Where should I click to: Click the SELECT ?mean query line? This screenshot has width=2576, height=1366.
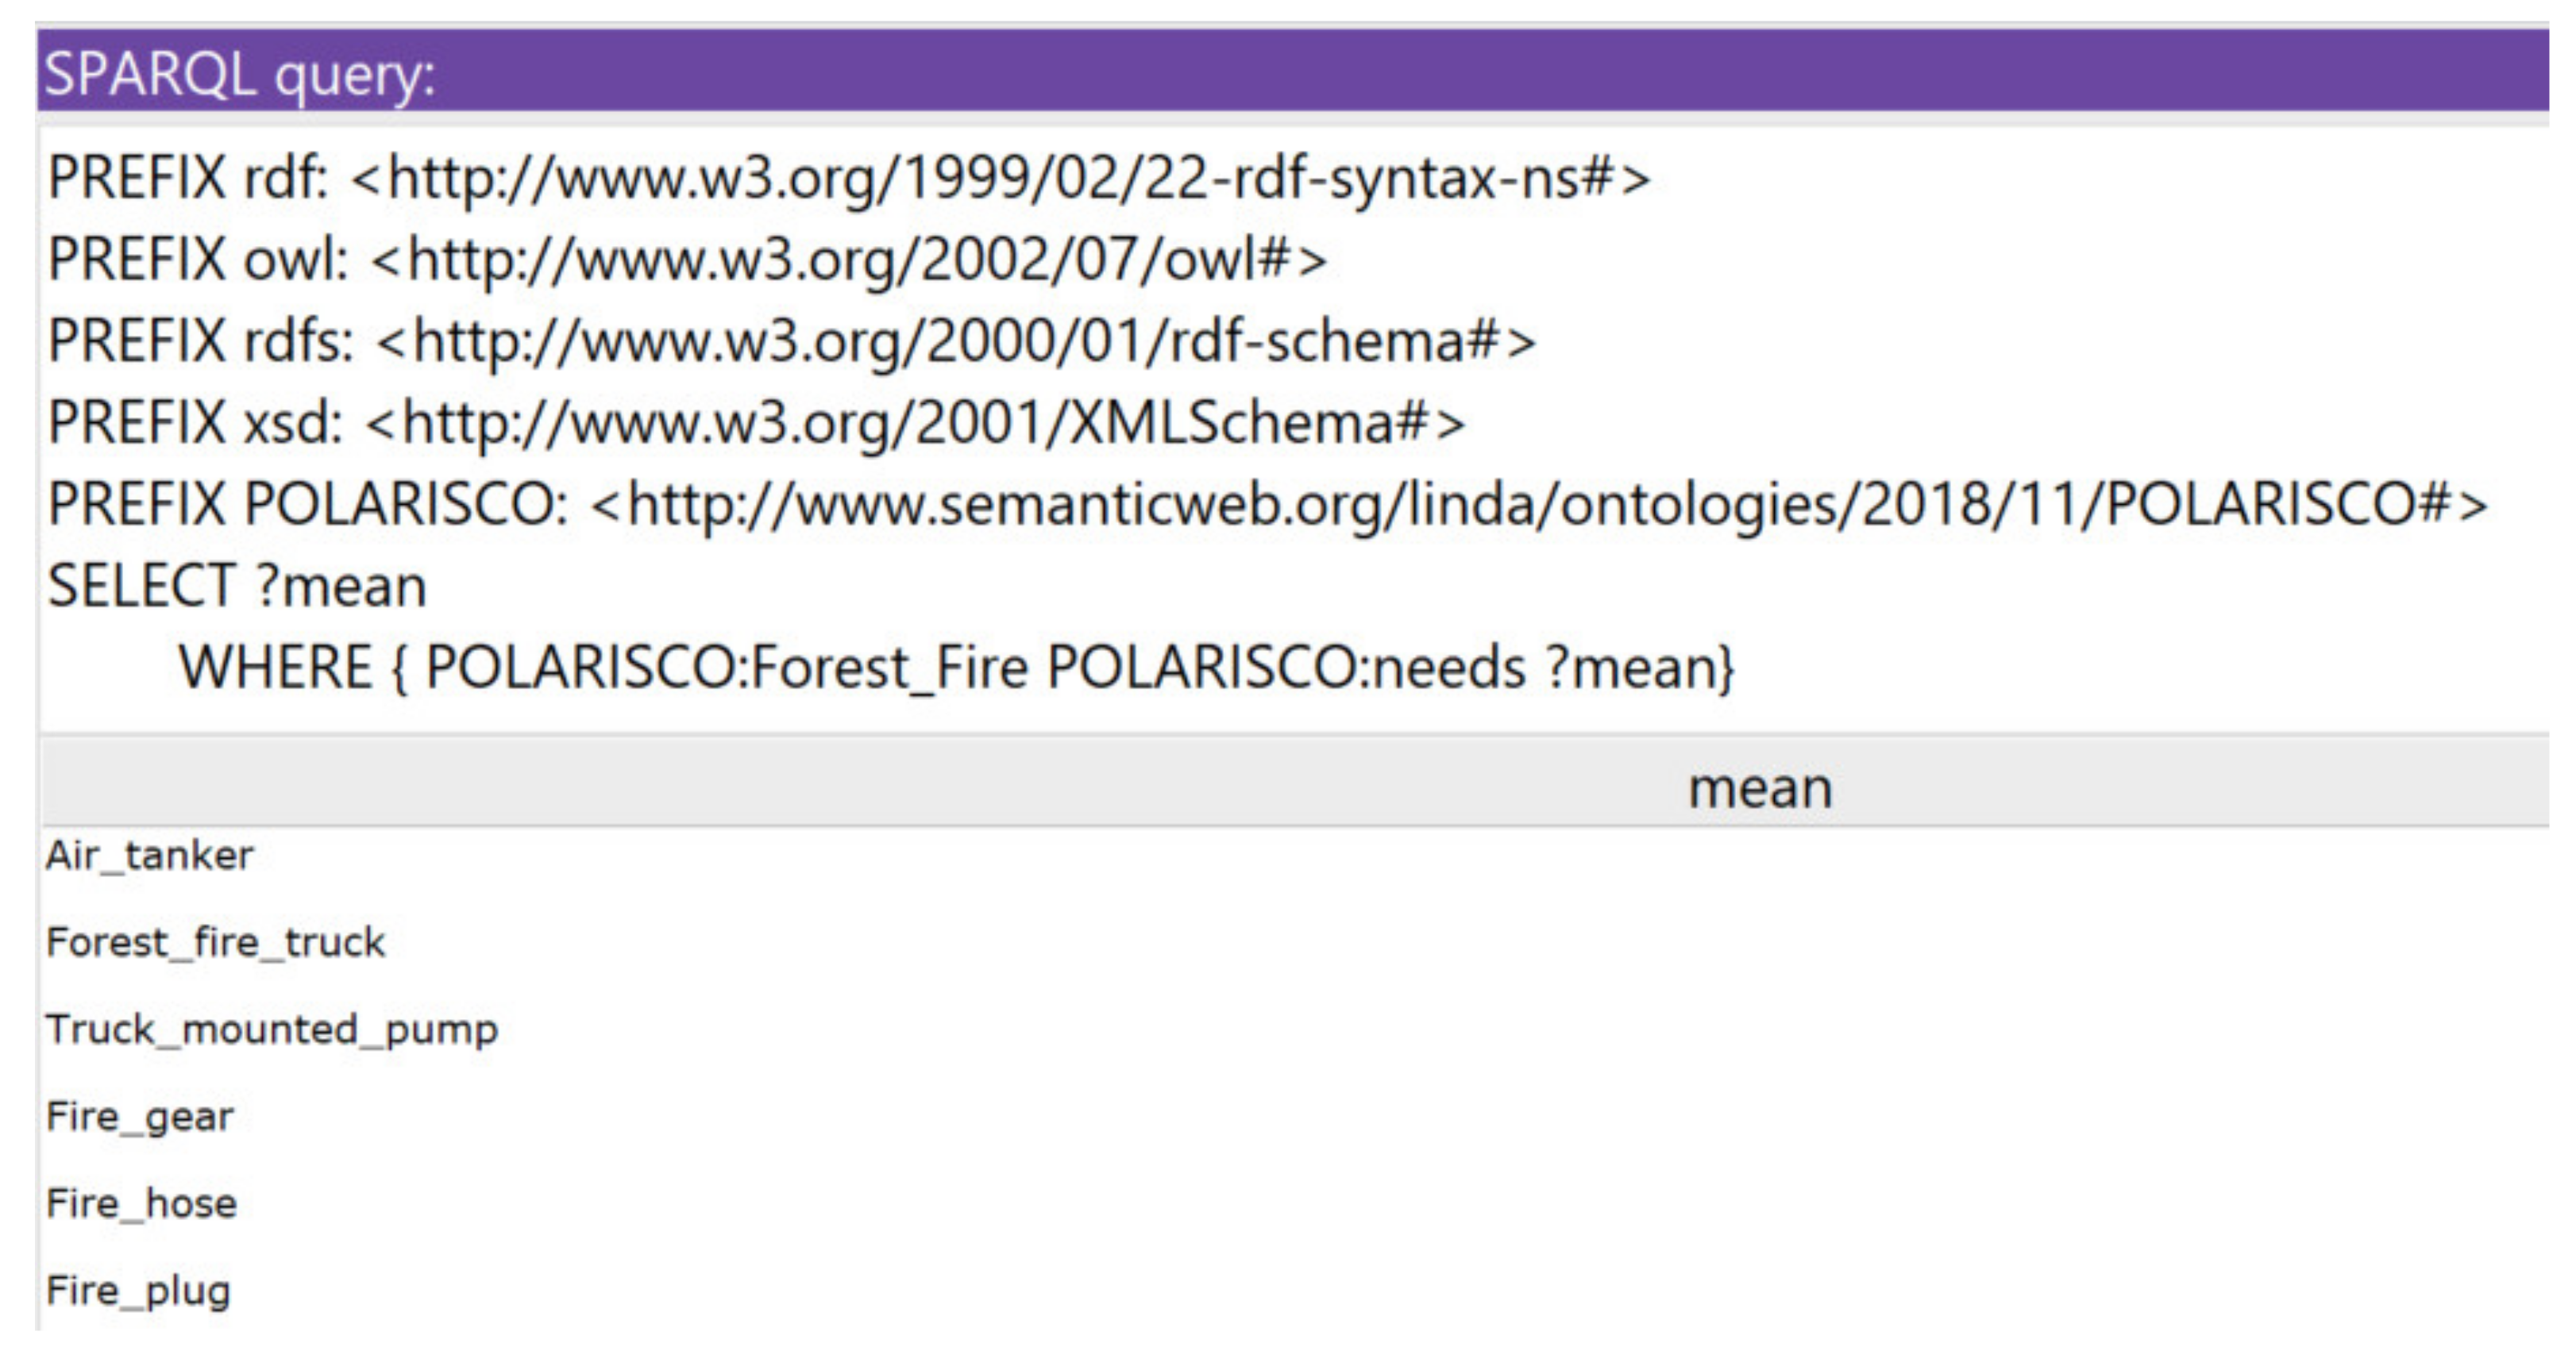tap(238, 586)
